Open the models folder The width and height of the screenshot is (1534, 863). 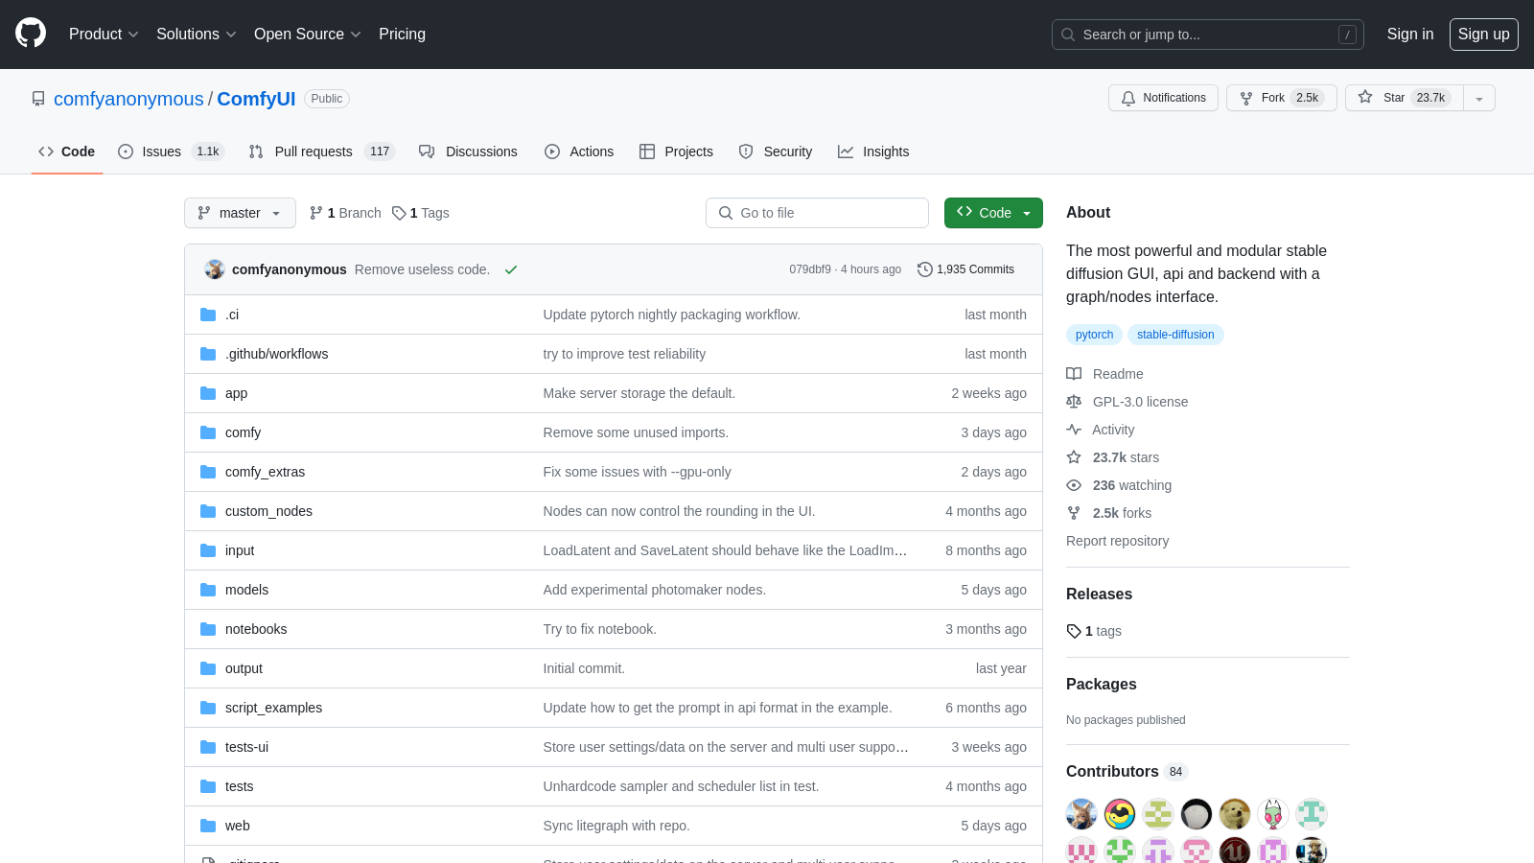point(246,590)
